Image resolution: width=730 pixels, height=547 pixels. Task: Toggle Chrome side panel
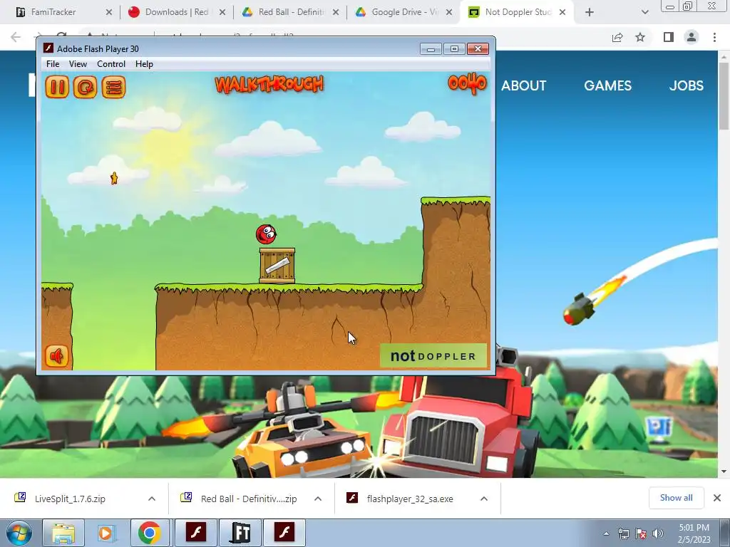(x=669, y=37)
